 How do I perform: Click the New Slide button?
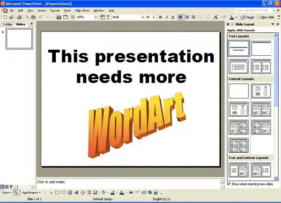coord(266,17)
